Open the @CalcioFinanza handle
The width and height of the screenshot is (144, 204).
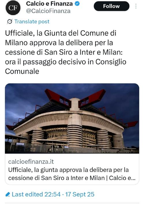(x=48, y=11)
